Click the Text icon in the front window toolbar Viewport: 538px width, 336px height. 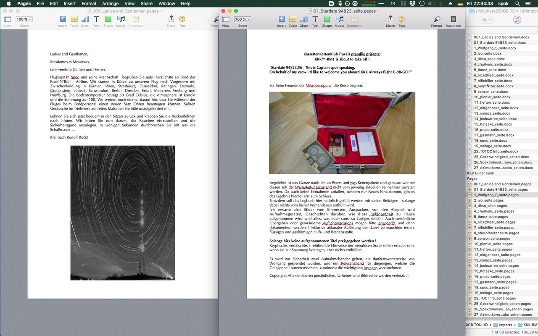click(315, 19)
